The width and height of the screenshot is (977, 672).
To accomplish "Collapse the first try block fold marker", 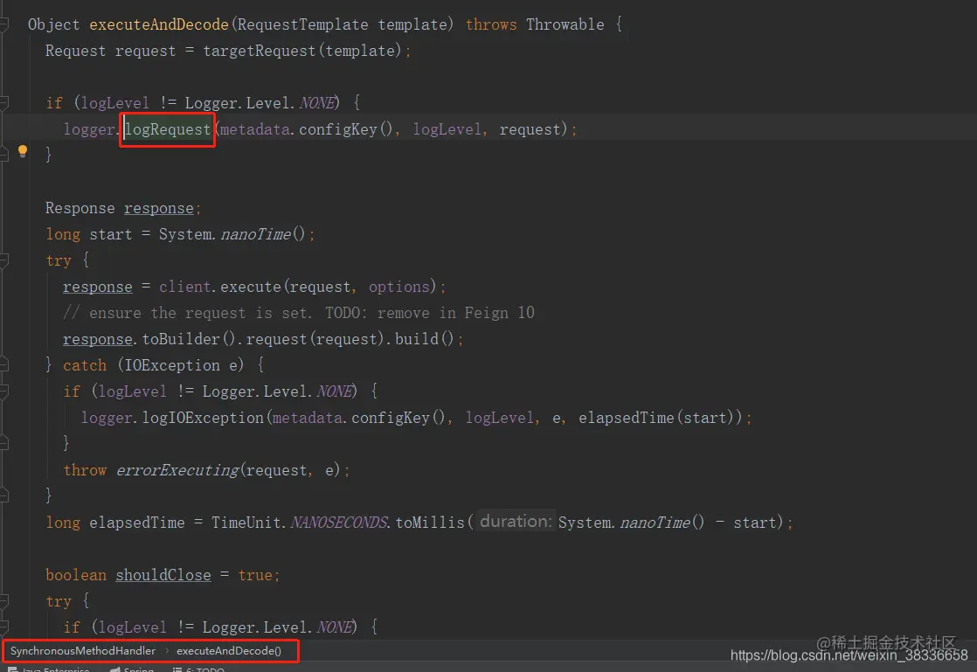I will pos(3,260).
